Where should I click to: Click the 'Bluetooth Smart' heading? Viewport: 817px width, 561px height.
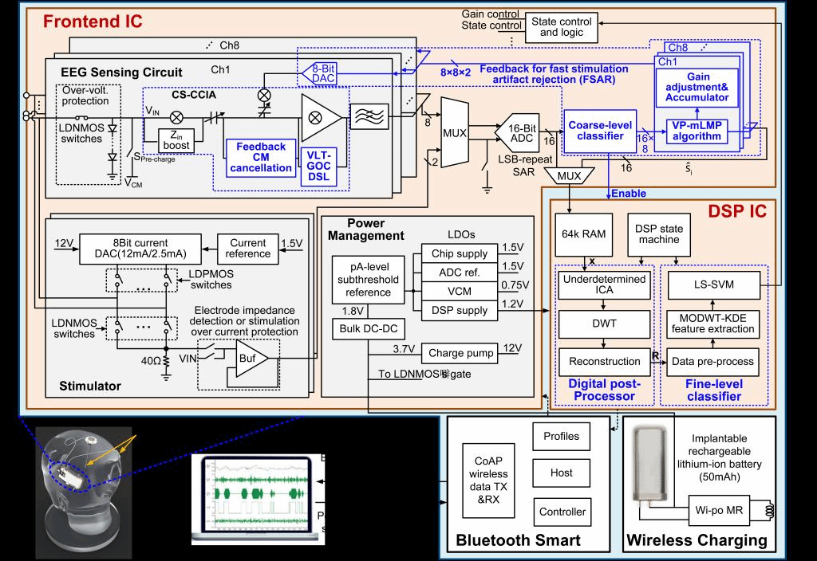518,540
